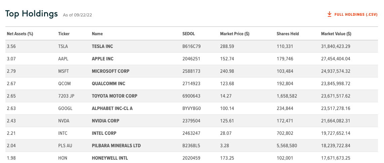Click Intel's shares held 702,802

pyautogui.click(x=285, y=133)
